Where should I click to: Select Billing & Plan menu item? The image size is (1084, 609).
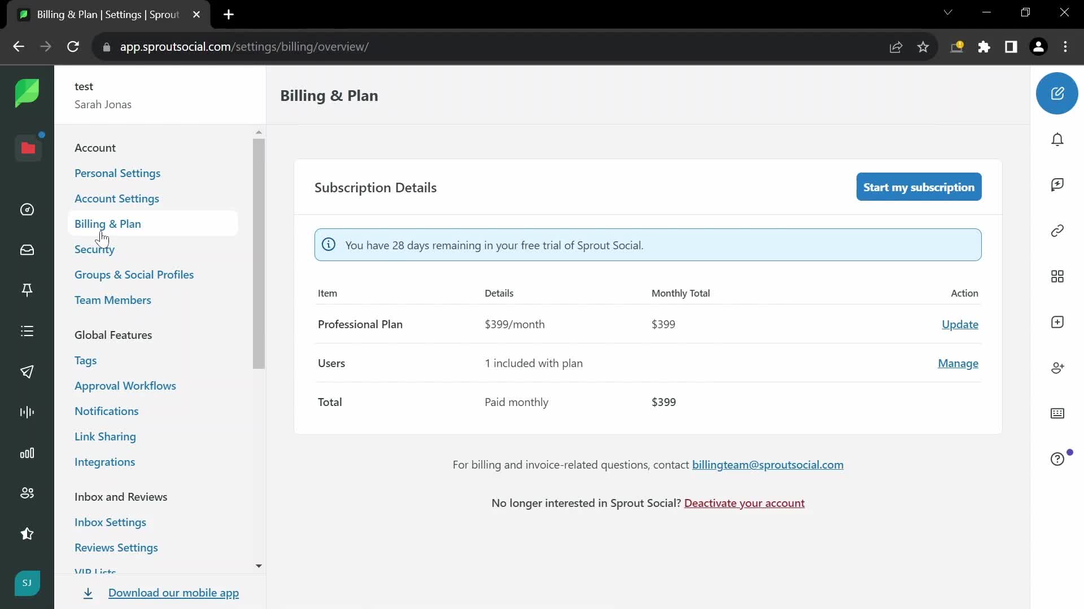coord(108,224)
